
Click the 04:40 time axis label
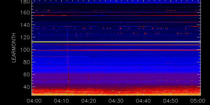[143, 101]
